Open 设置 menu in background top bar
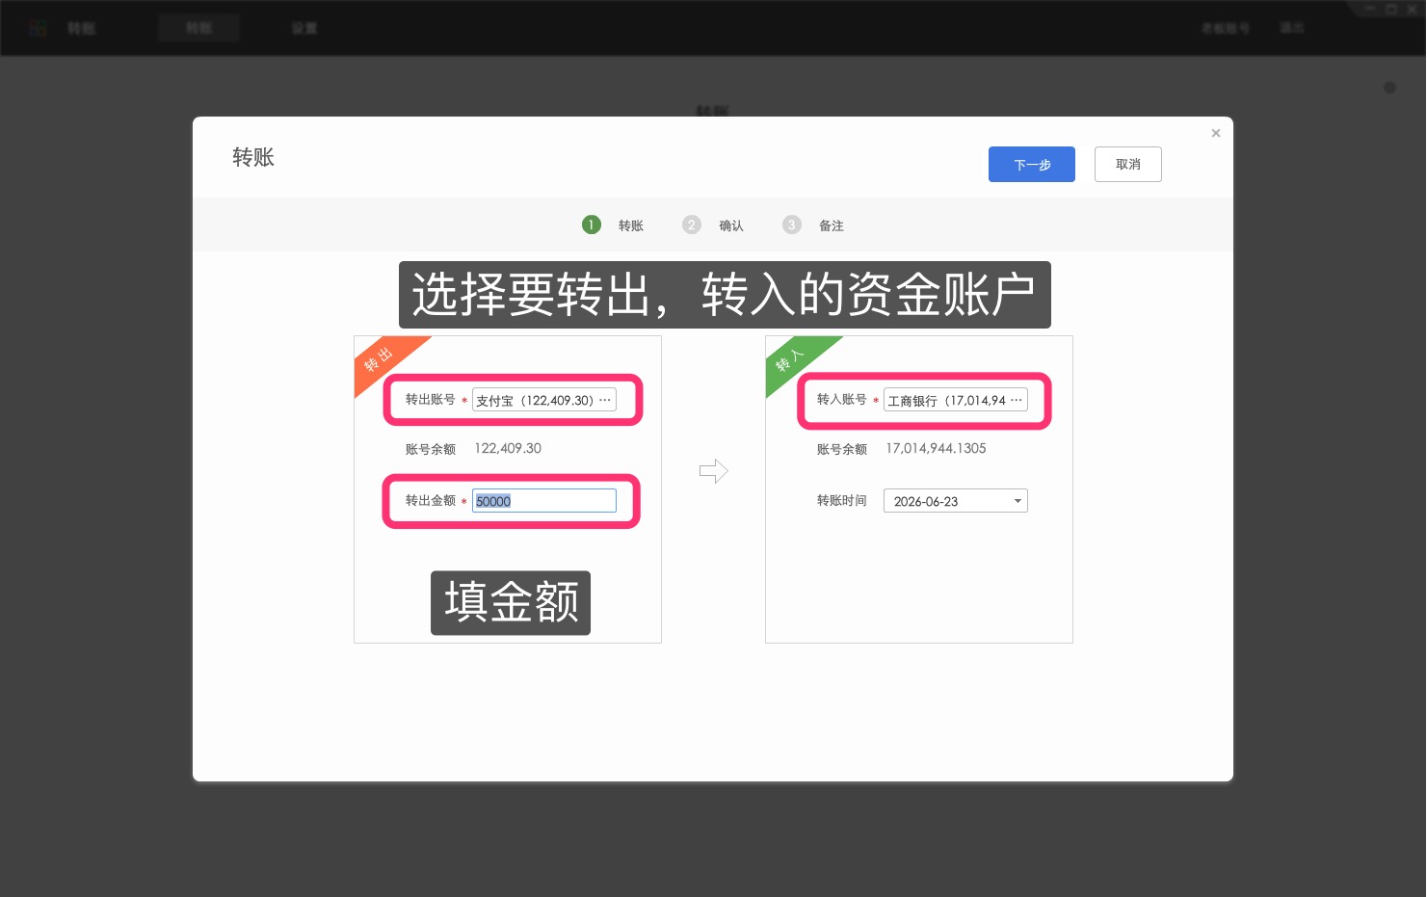This screenshot has height=897, width=1427. click(304, 28)
